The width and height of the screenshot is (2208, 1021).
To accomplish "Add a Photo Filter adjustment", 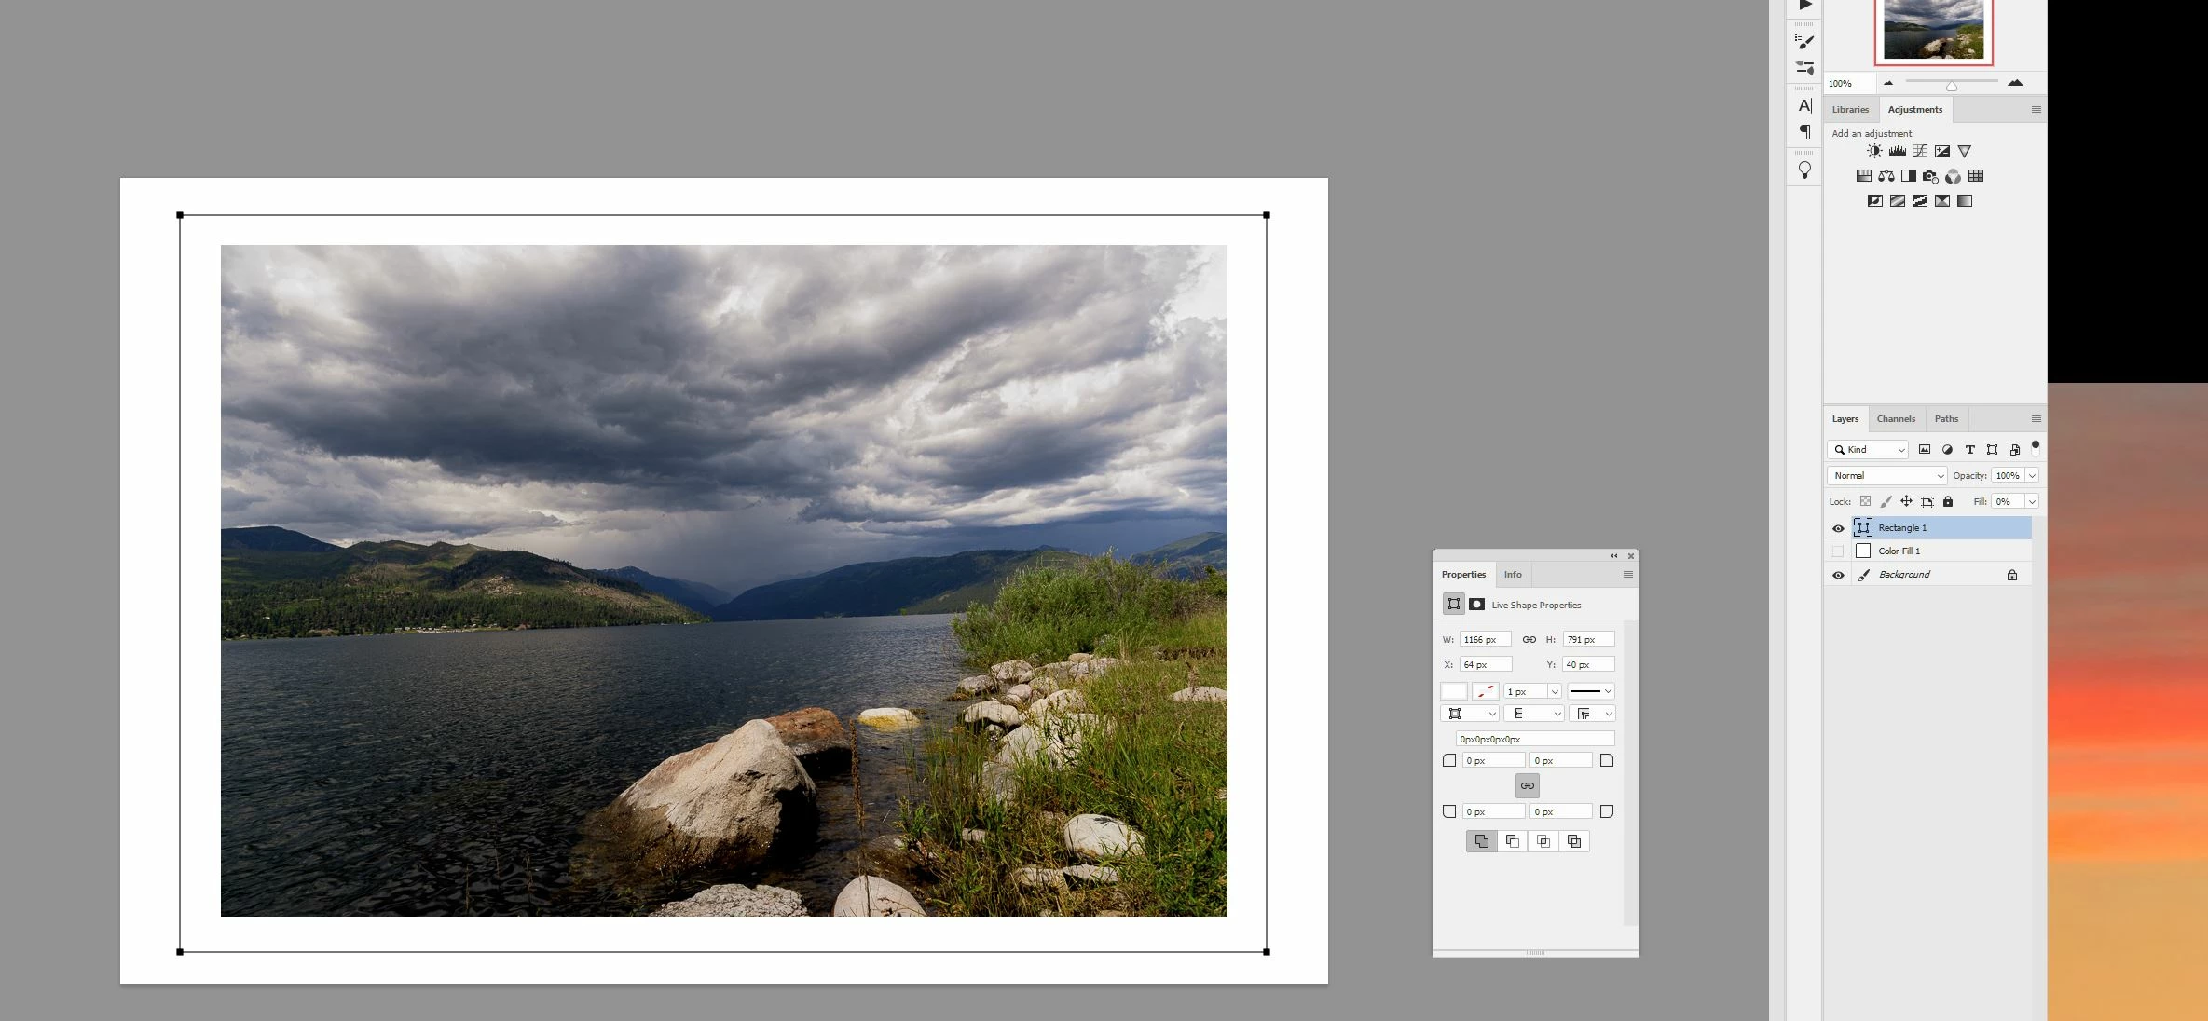I will [x=1930, y=176].
